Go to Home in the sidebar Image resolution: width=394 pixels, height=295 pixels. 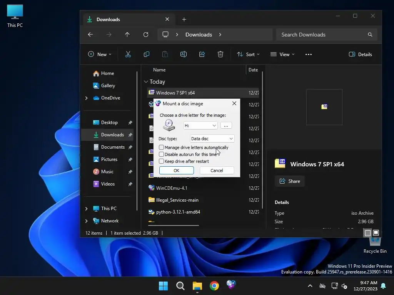(x=107, y=73)
